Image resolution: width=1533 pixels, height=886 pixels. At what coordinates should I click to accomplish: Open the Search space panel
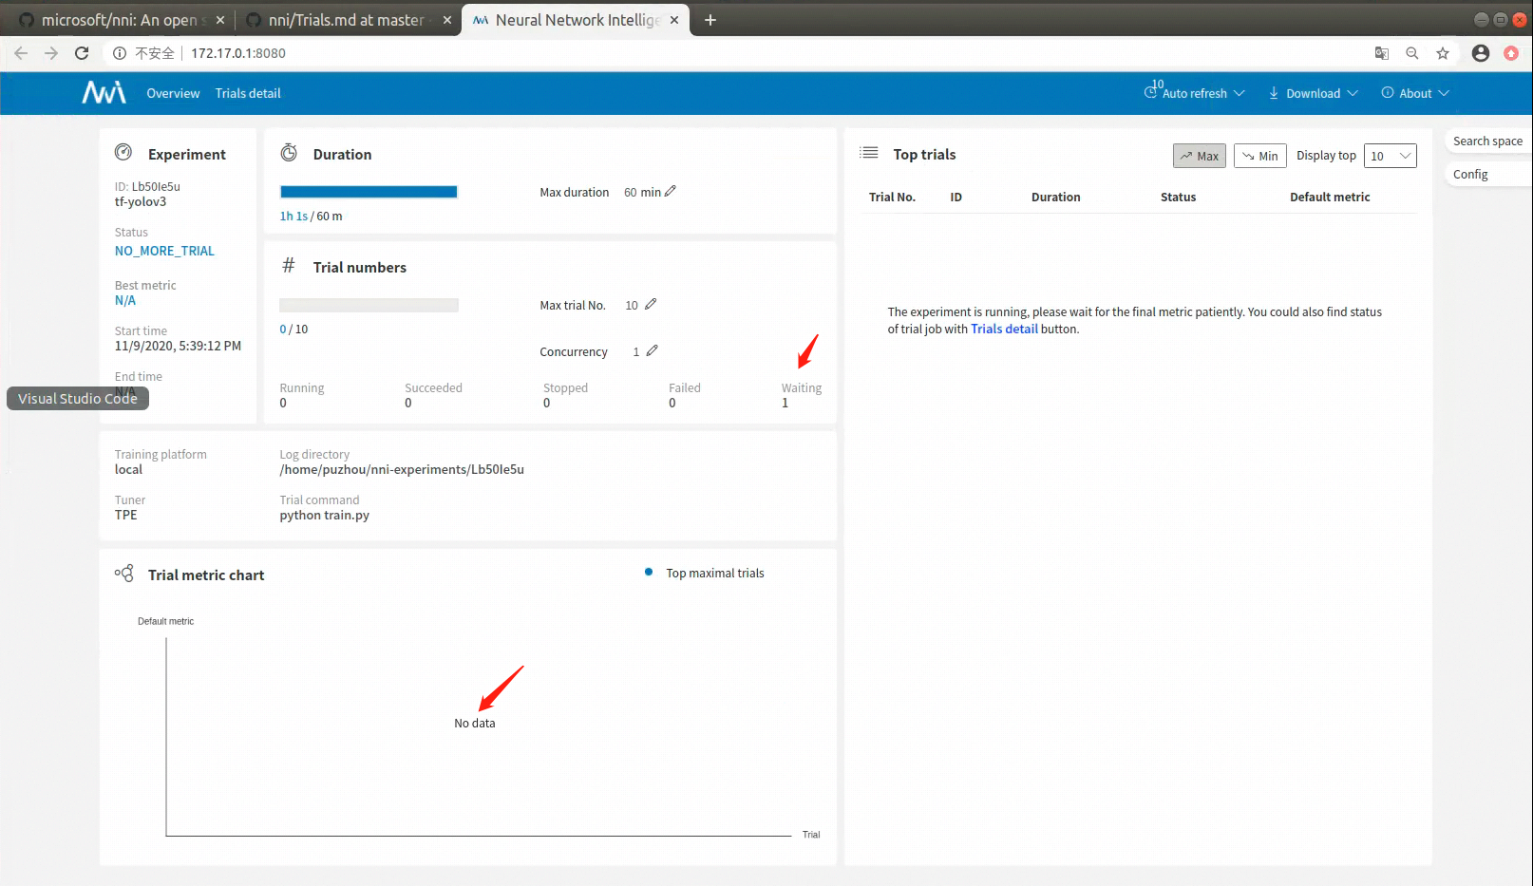pos(1486,140)
